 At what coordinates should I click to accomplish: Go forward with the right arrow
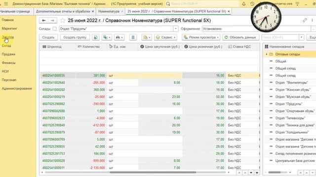(52, 21)
